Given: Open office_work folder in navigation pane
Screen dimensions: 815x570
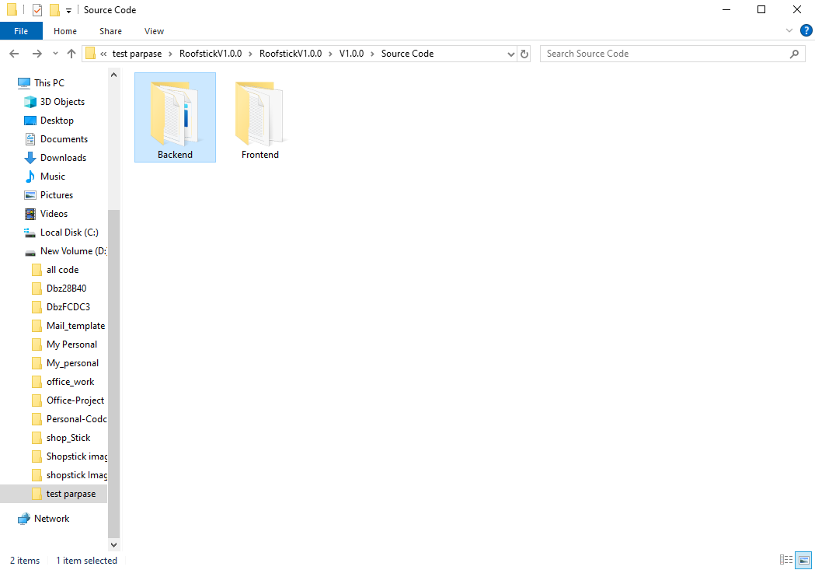Looking at the screenshot, I should click(x=70, y=382).
